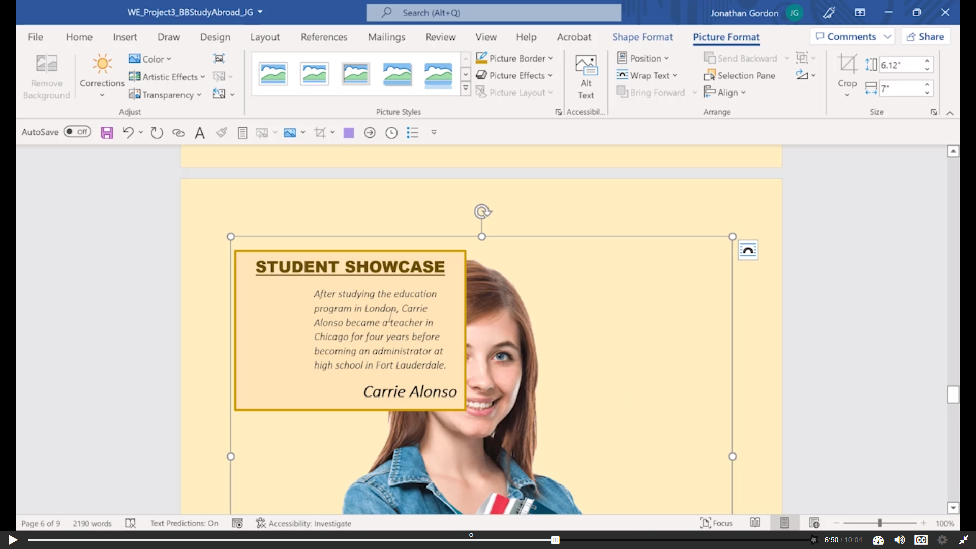The height and width of the screenshot is (549, 976).
Task: Open the Insert ribbon tab
Action: (x=125, y=37)
